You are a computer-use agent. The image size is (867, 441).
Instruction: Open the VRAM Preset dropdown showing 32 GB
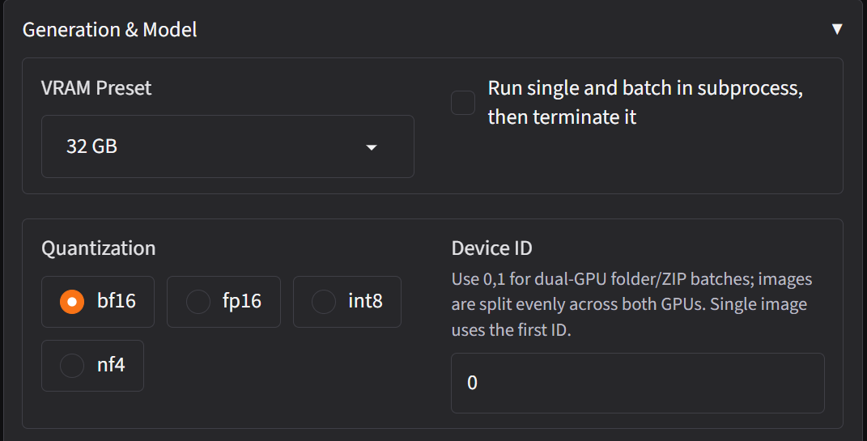point(227,146)
